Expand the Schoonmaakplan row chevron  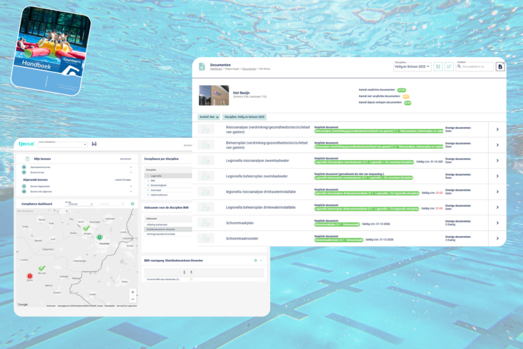tap(497, 223)
